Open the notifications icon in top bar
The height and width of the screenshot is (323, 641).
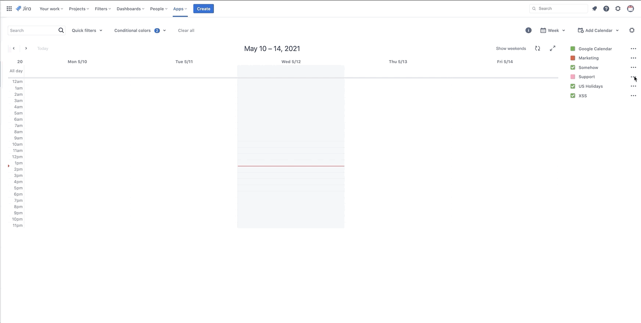point(594,8)
